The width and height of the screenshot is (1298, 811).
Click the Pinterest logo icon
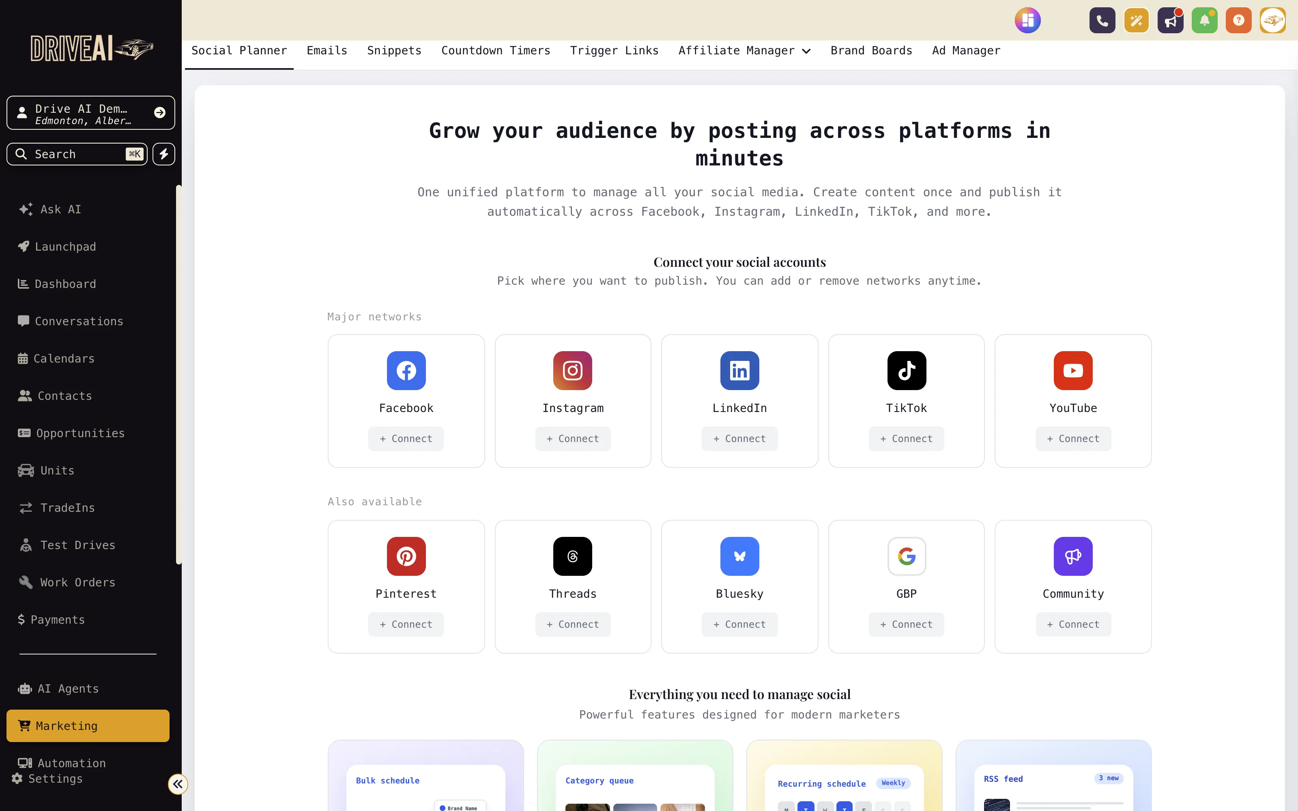point(406,556)
